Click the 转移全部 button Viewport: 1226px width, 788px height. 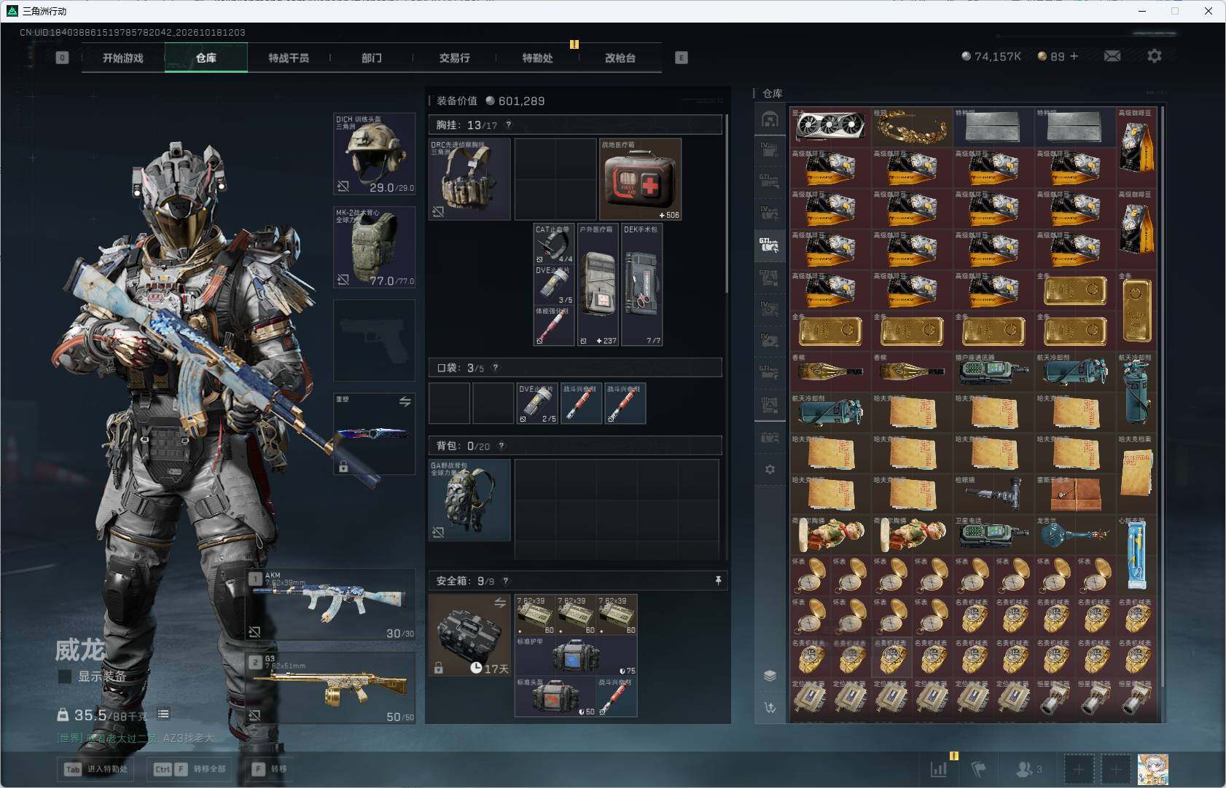click(x=191, y=768)
